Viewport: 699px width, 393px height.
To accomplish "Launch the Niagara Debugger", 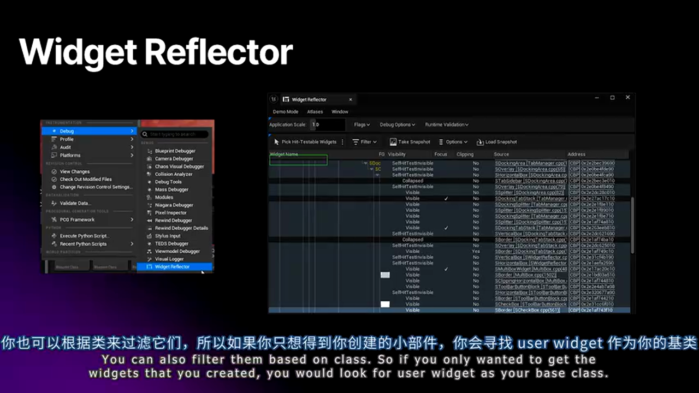I will (174, 205).
